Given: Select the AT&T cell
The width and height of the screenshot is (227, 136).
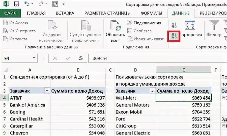Looking at the screenshot, I should pyautogui.click(x=30, y=98).
